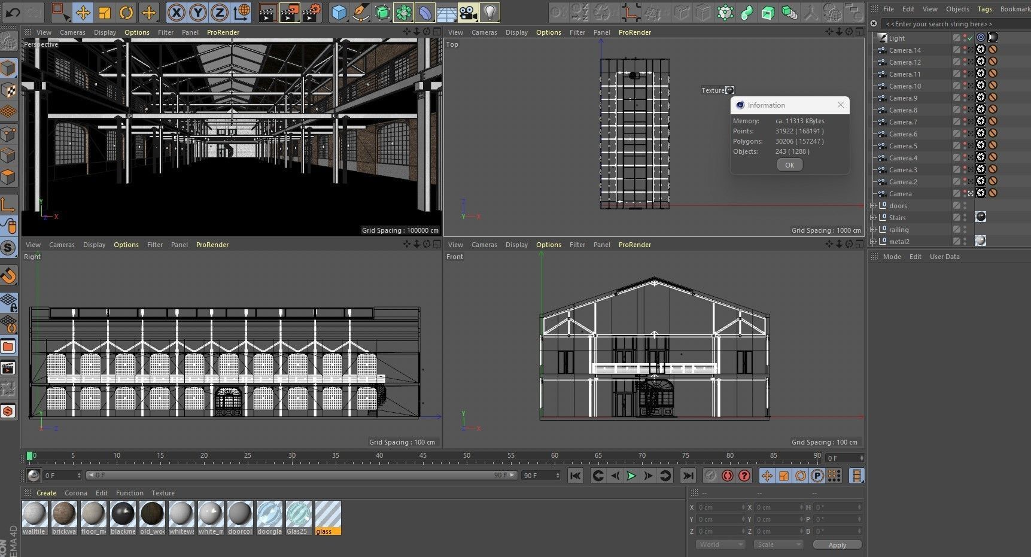Expand the railing object group
Screen dimensions: 1031x557
pos(872,230)
